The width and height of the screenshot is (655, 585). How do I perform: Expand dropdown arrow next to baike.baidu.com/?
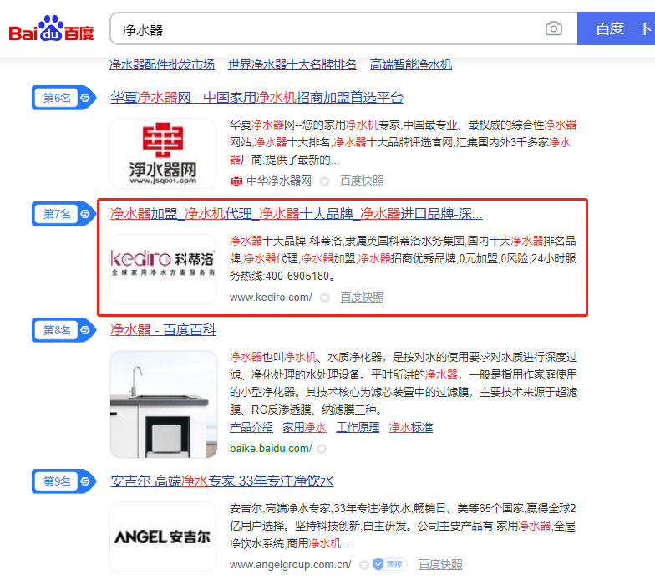[321, 449]
